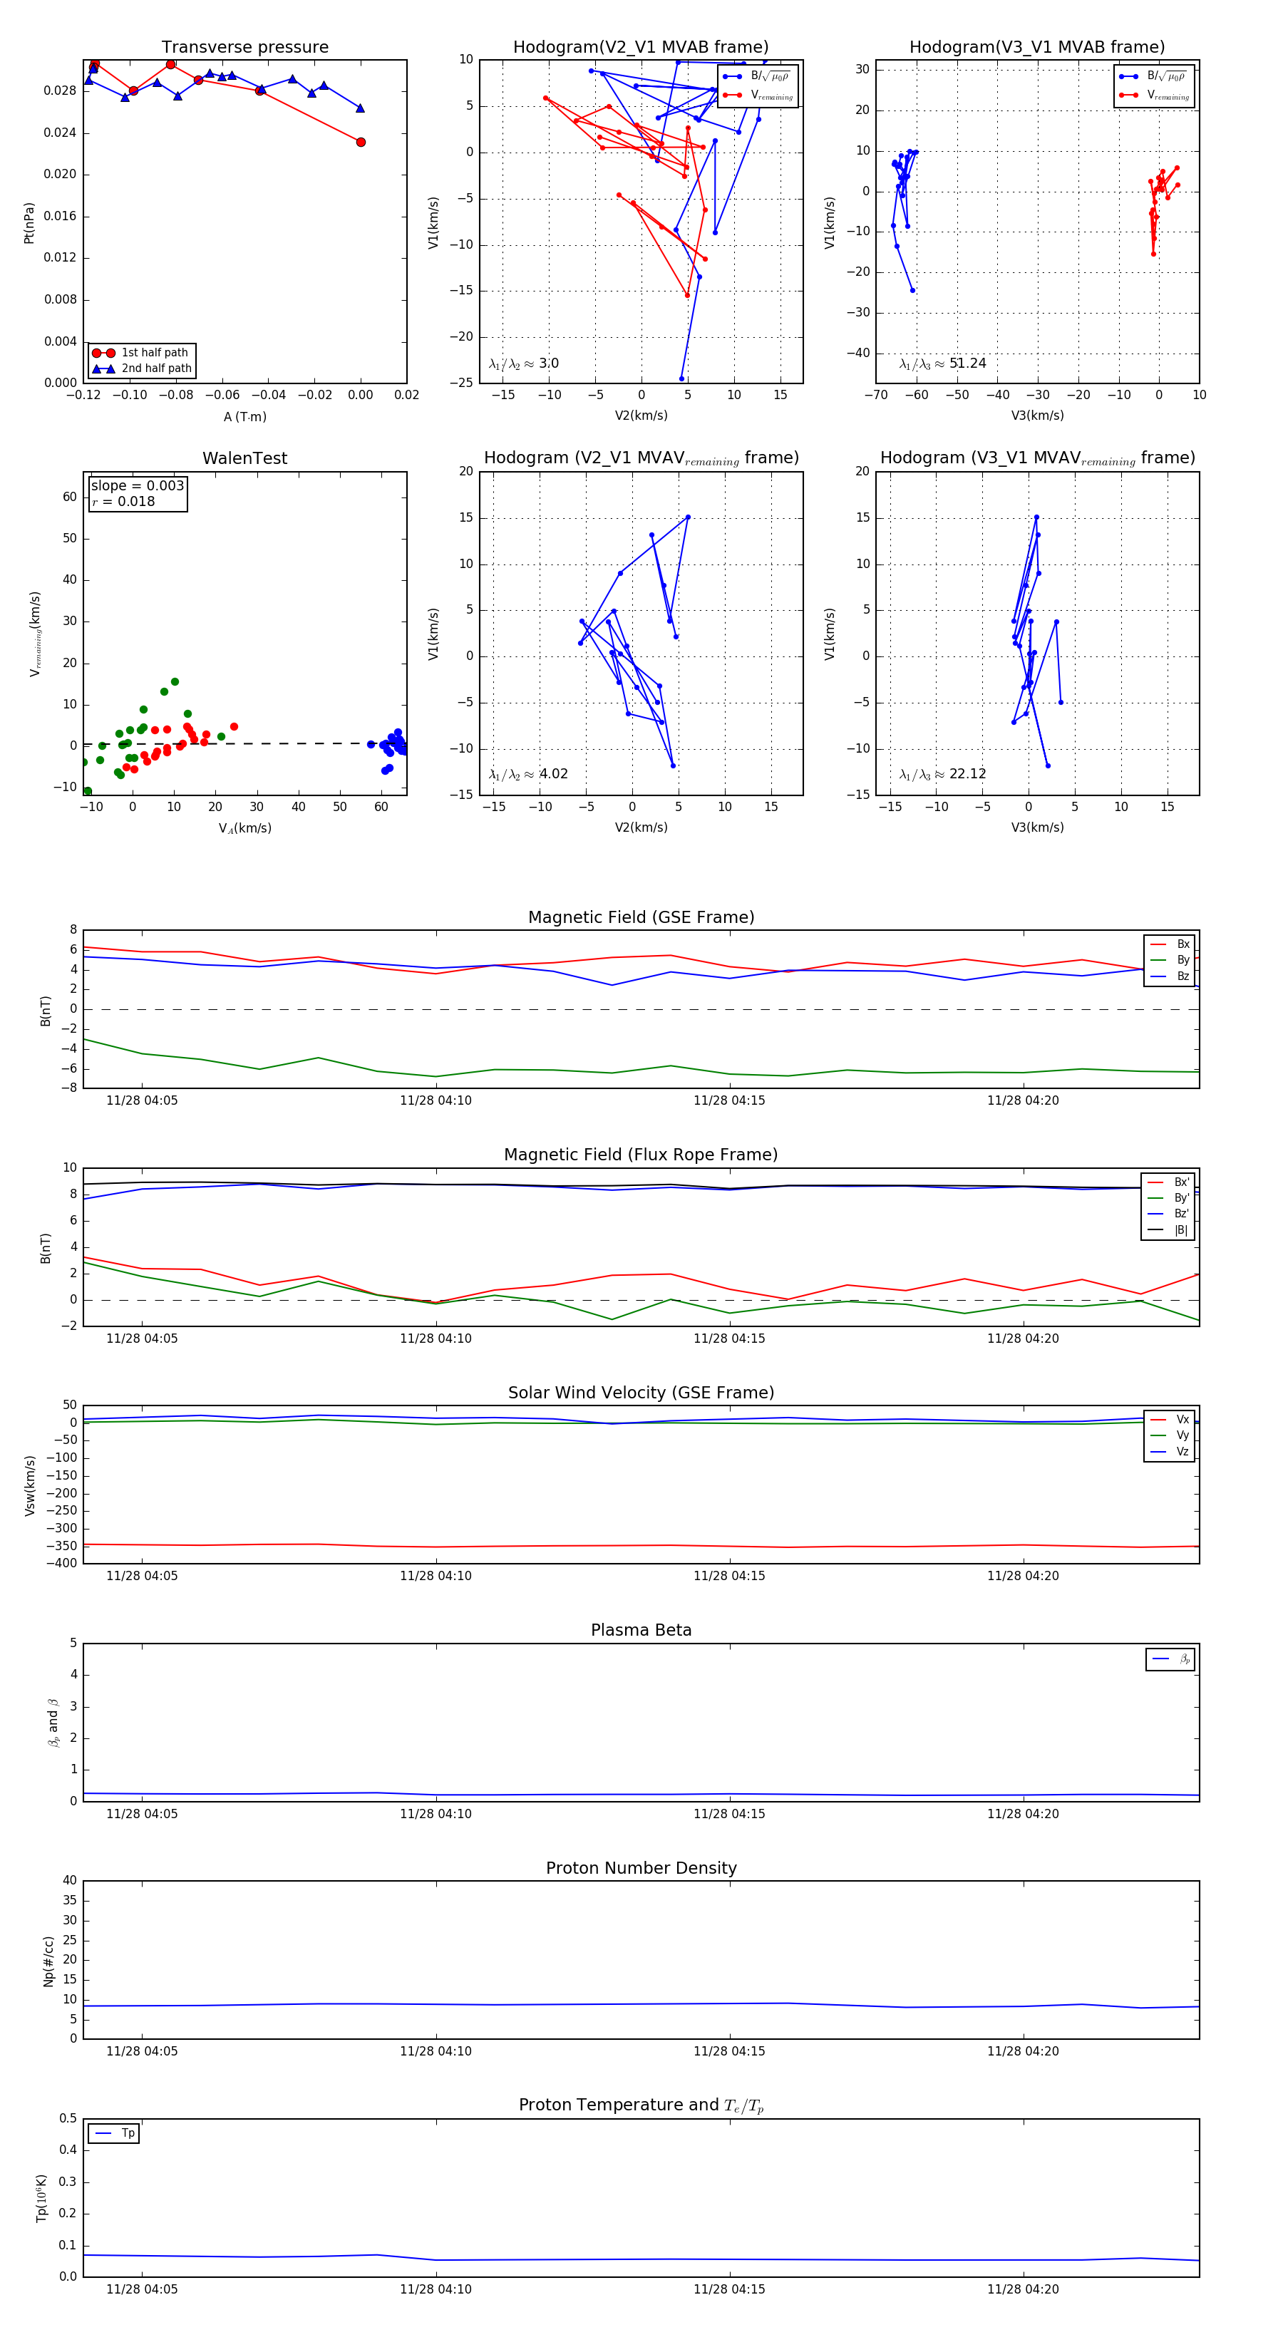1283x2352 pixels.
Task: Click "V2(km/s)" x-axis label under MVAB hodogram
Action: point(641,416)
